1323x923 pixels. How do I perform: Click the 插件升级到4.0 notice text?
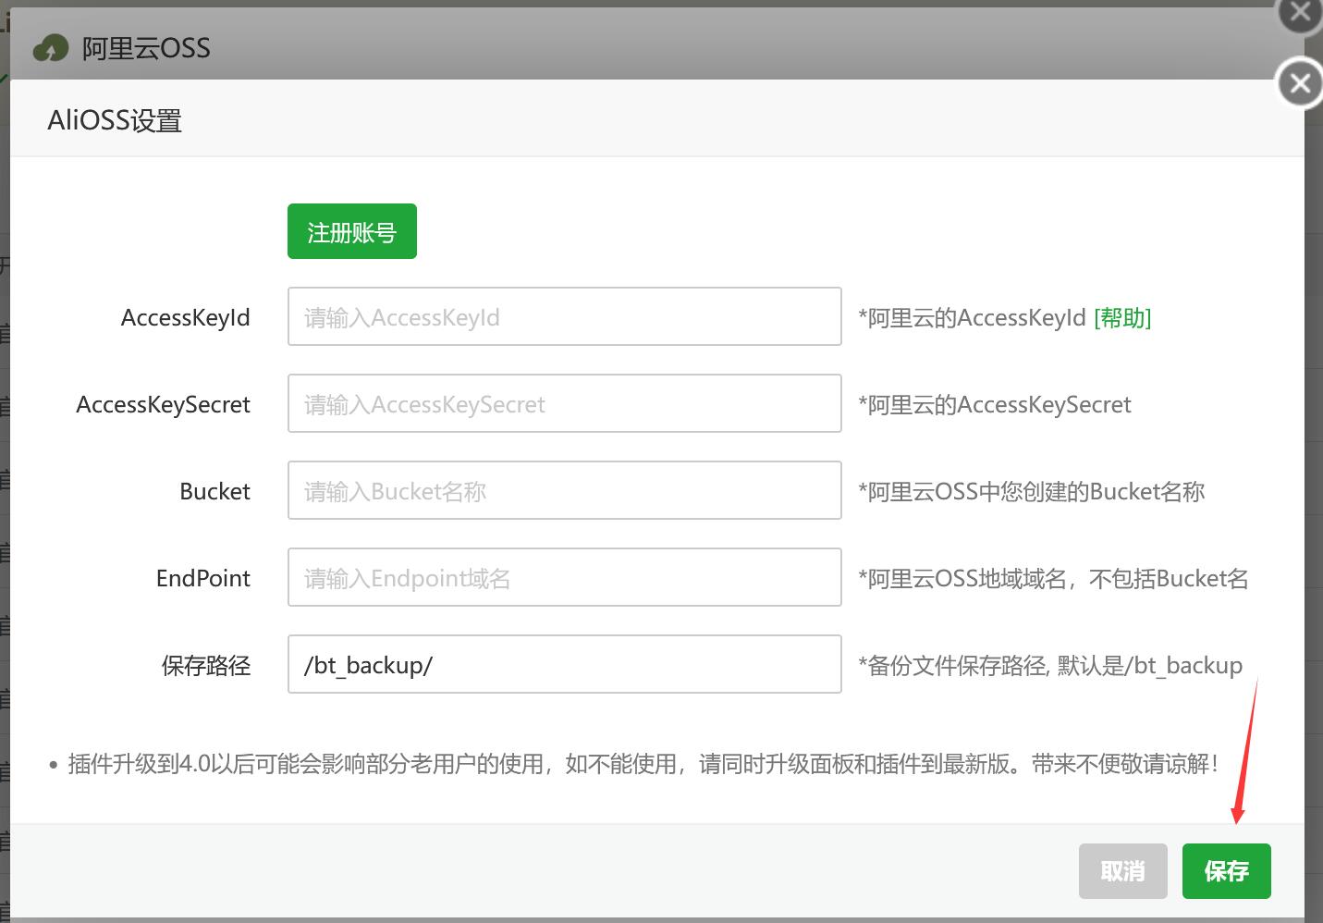pos(643,764)
